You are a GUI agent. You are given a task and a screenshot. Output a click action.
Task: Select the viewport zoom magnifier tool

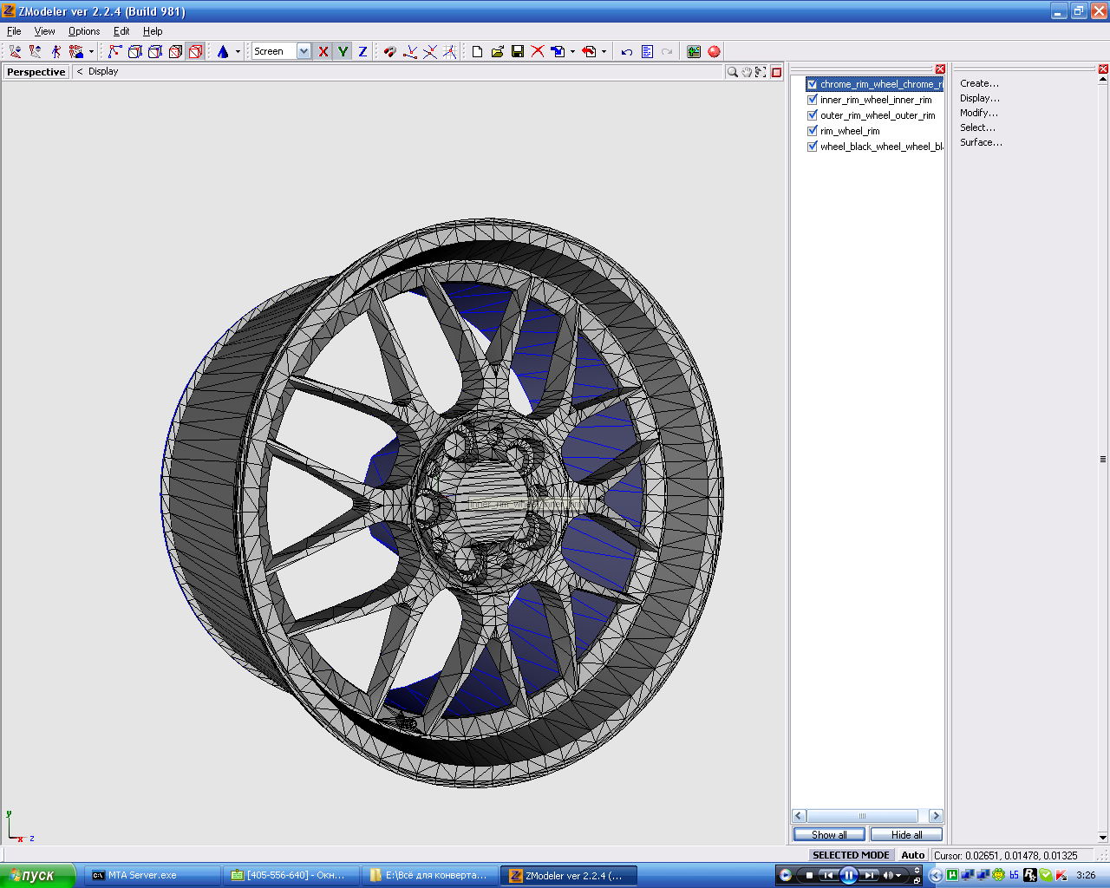point(733,72)
